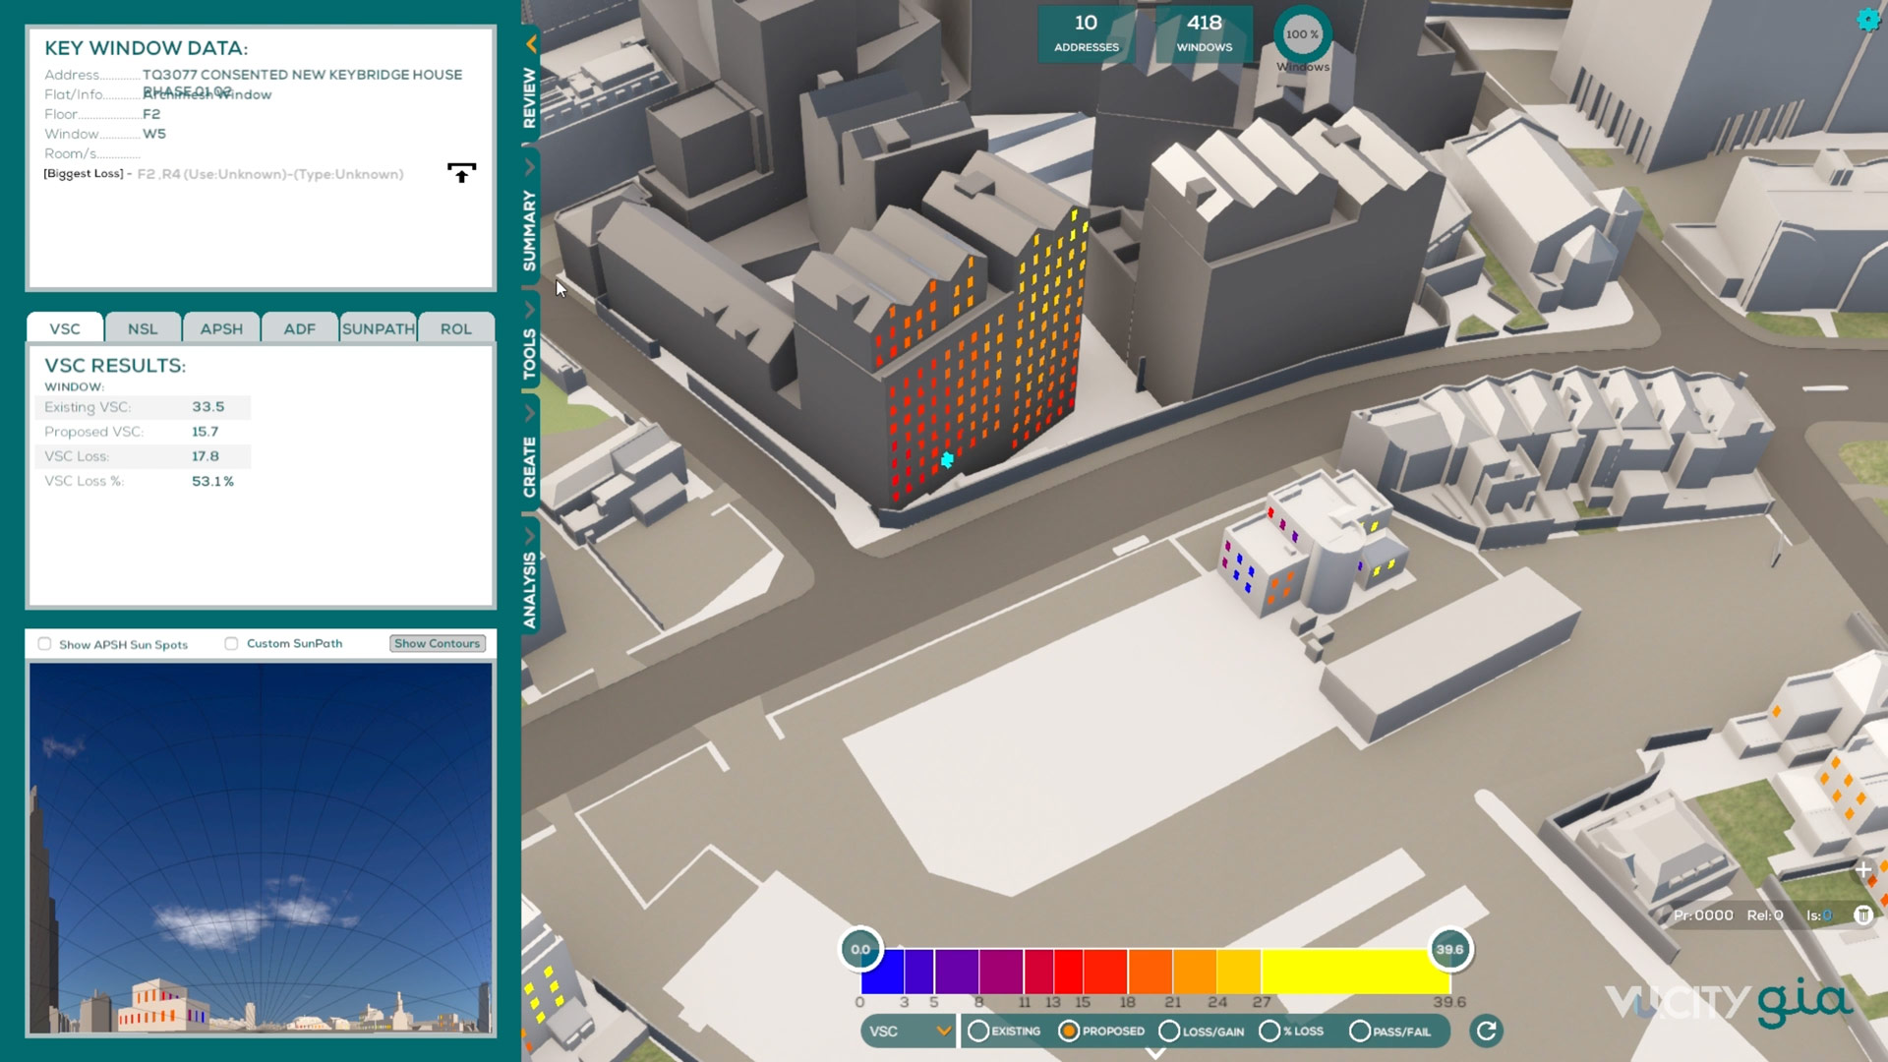Select the Pass/Fail radio option
The width and height of the screenshot is (1888, 1062).
[1360, 1031]
